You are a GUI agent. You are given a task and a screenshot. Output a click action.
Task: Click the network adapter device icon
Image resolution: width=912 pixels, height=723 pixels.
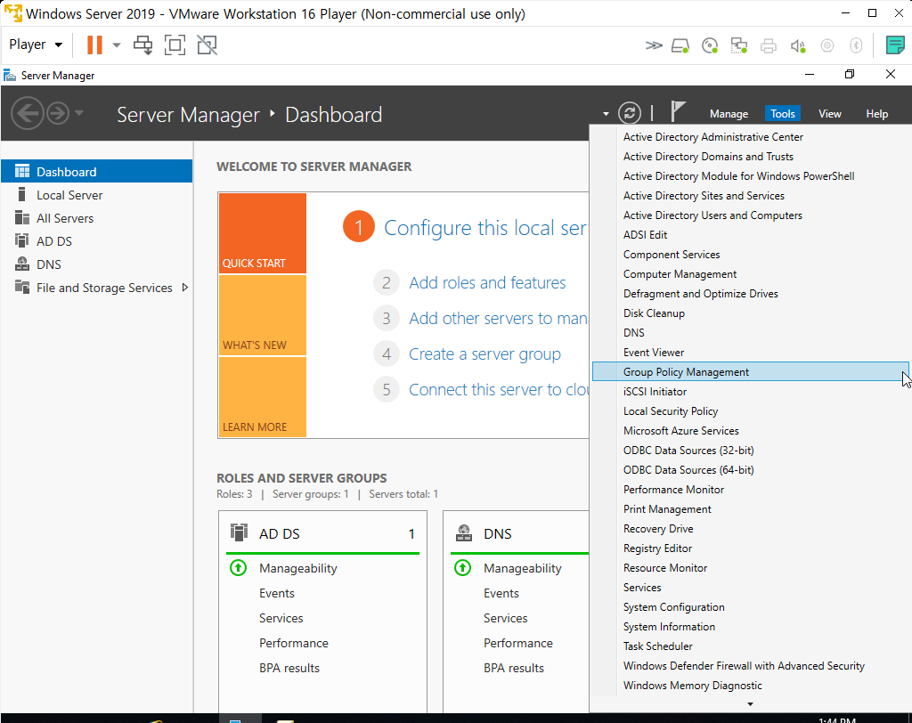click(x=739, y=45)
